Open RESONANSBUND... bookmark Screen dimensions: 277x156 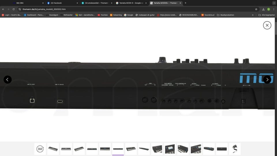tap(188, 15)
